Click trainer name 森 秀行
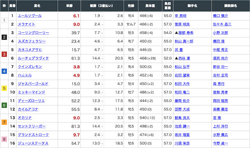Screen dimensions: 250x148 click(219, 84)
